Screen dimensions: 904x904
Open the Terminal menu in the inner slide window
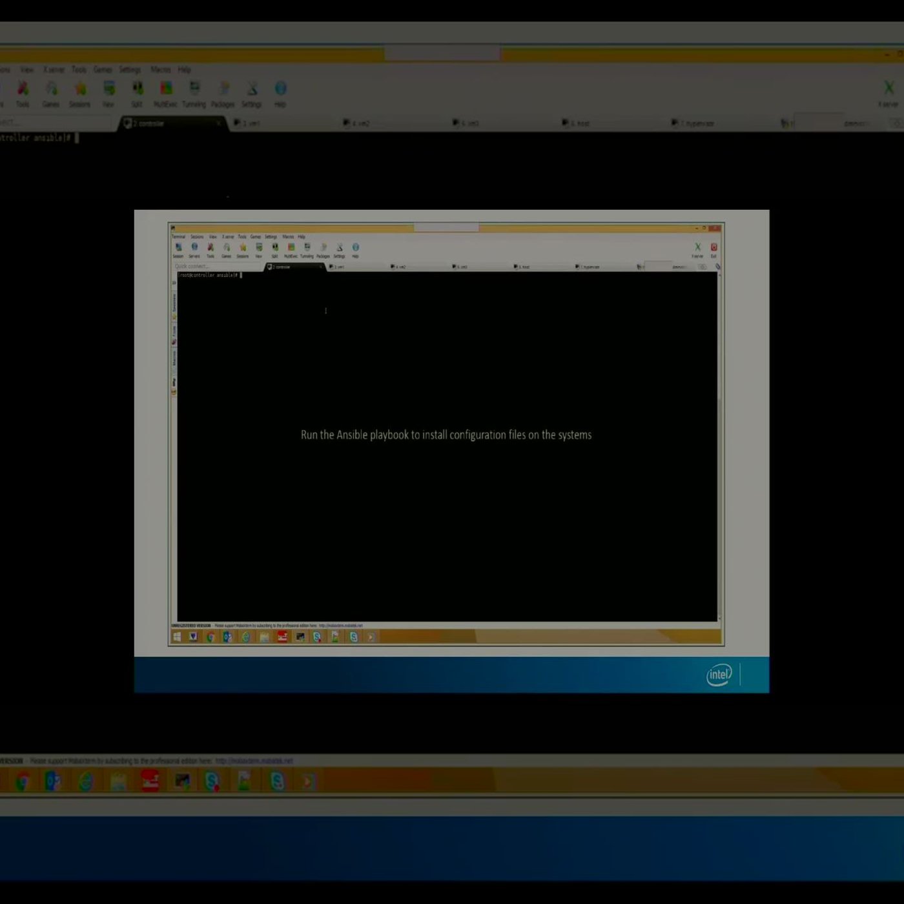[178, 237]
